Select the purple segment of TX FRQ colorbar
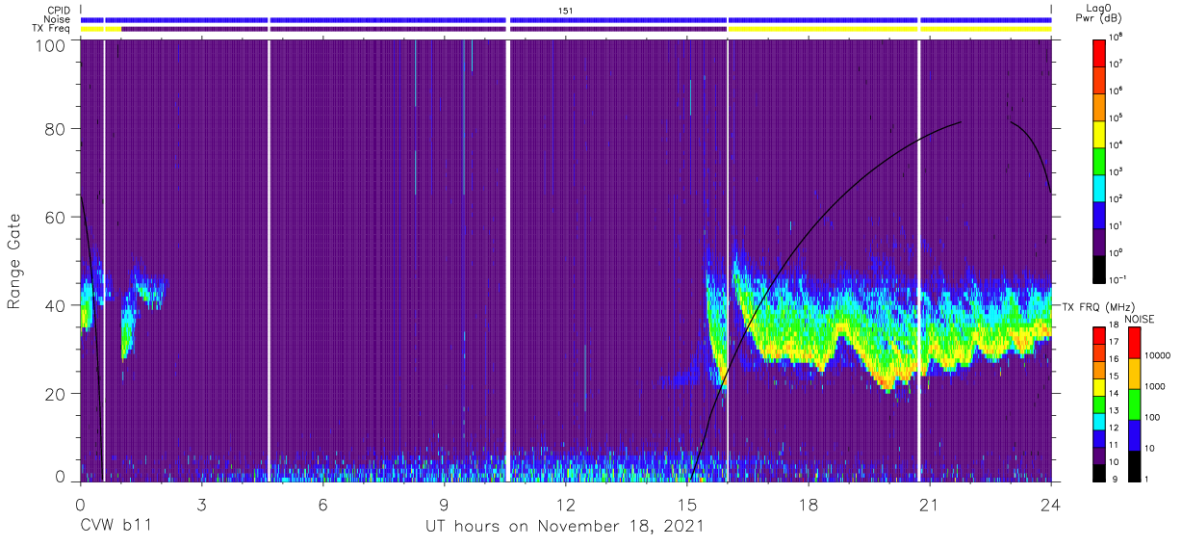Viewport: 1182px width, 546px height. click(x=1100, y=454)
